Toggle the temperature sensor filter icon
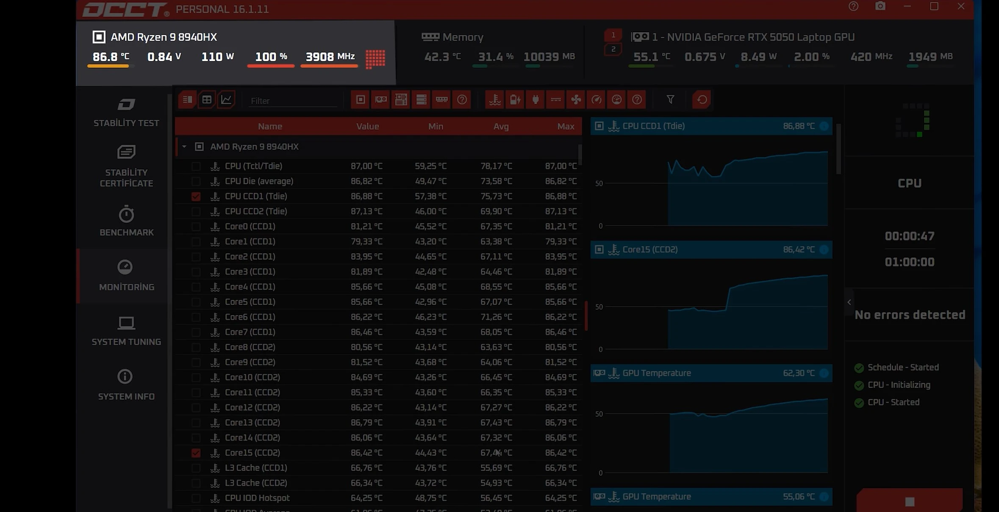Viewport: 999px width, 512px height. [x=494, y=100]
